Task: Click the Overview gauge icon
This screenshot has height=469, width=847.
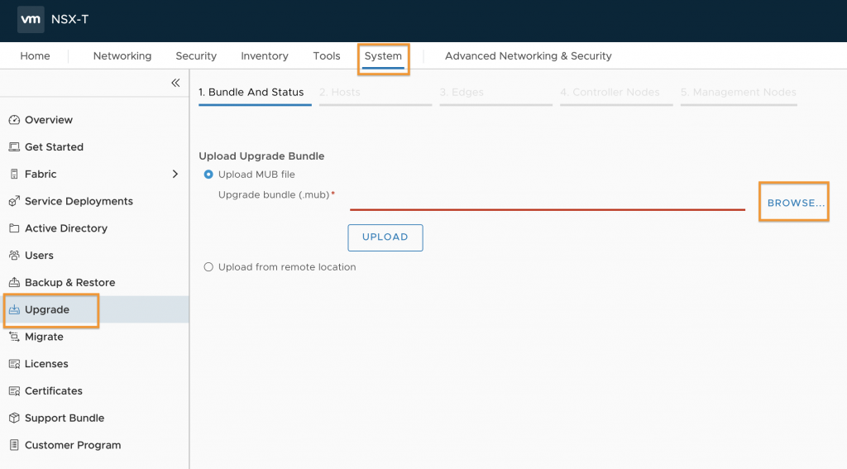Action: click(x=14, y=120)
